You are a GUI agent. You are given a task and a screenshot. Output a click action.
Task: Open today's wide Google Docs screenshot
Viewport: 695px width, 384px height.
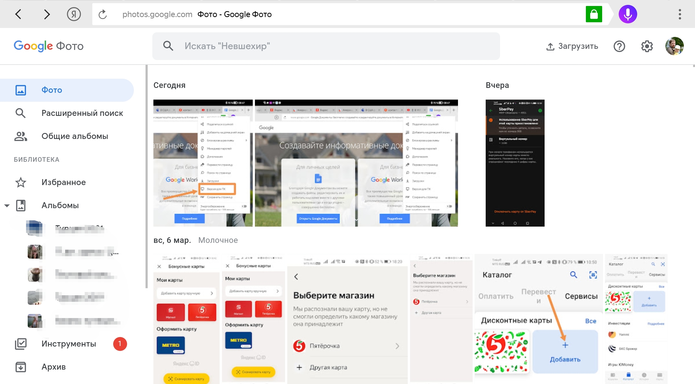356,163
